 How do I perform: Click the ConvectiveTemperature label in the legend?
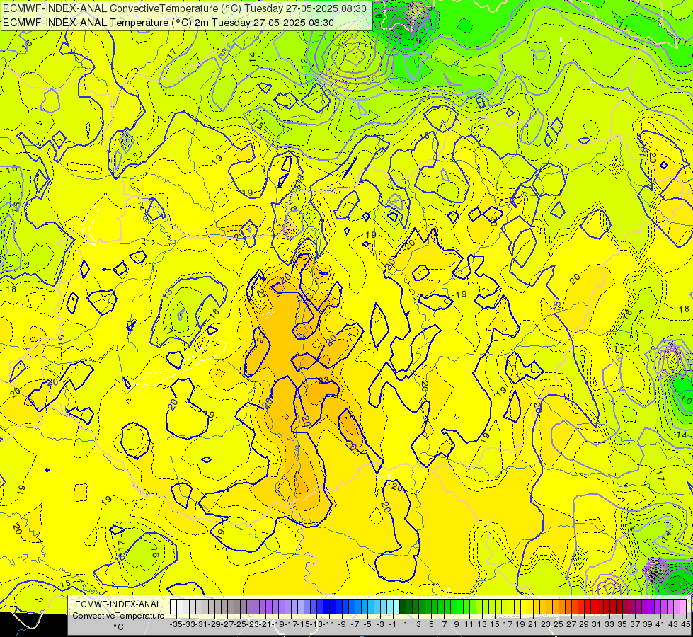tap(118, 616)
